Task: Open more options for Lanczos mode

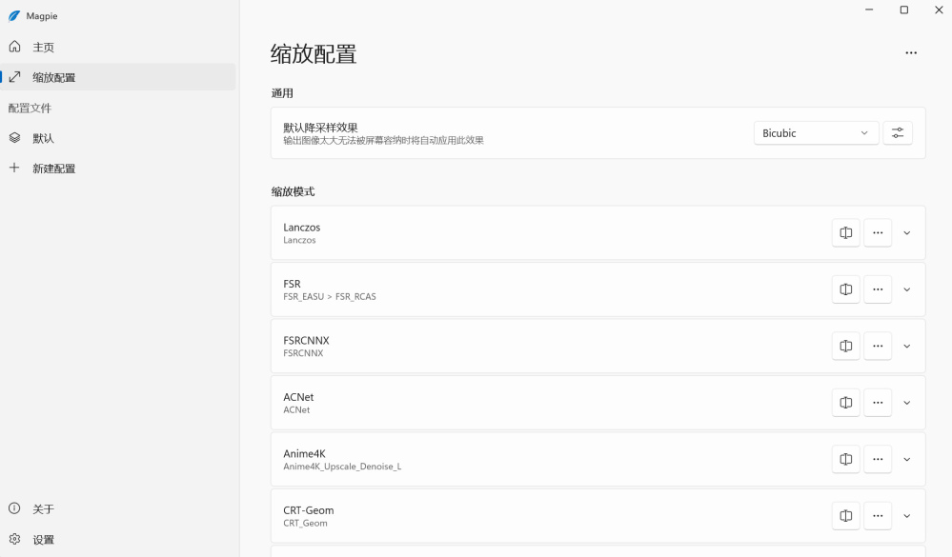Action: (878, 233)
